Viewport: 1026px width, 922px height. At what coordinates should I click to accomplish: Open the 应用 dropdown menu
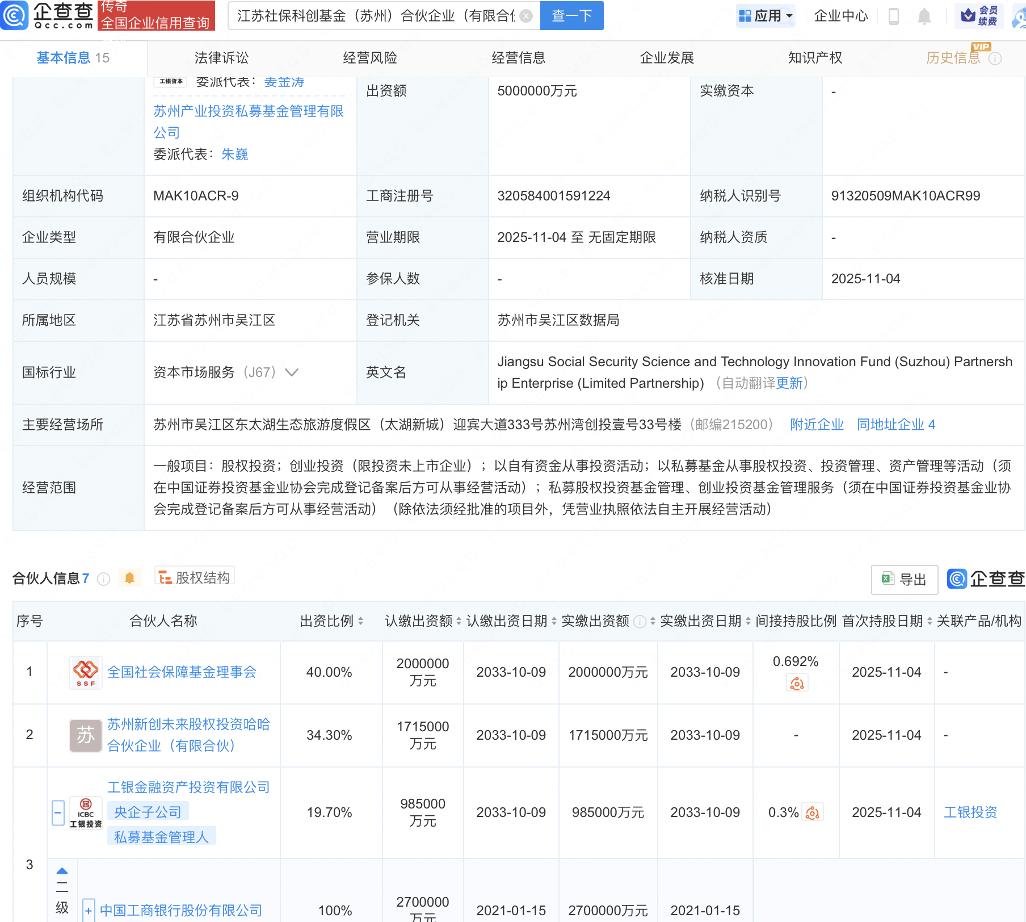tap(766, 16)
